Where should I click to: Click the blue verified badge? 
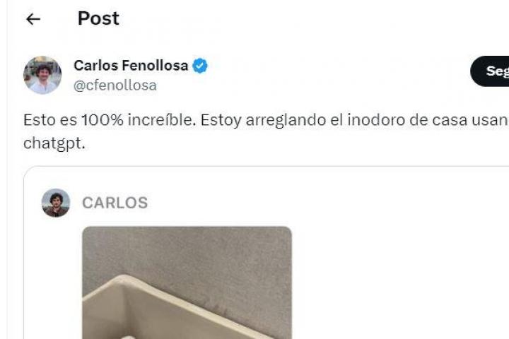(200, 66)
